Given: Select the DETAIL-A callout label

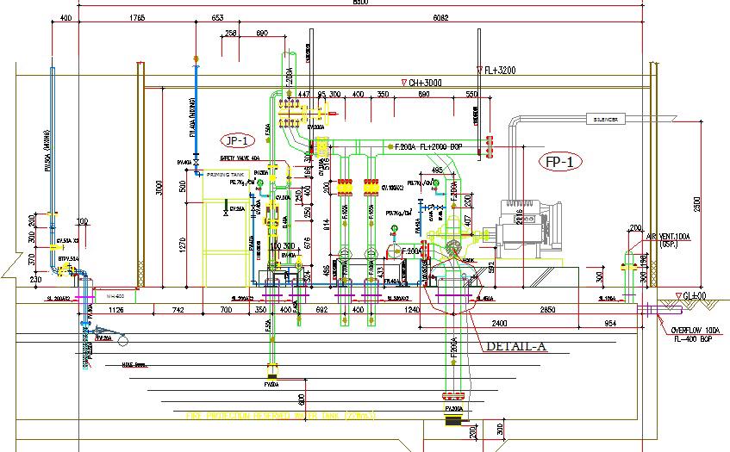Looking at the screenshot, I should (x=516, y=346).
